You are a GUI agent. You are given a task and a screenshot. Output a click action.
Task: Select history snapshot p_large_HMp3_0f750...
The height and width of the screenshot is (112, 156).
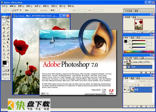[138, 62]
